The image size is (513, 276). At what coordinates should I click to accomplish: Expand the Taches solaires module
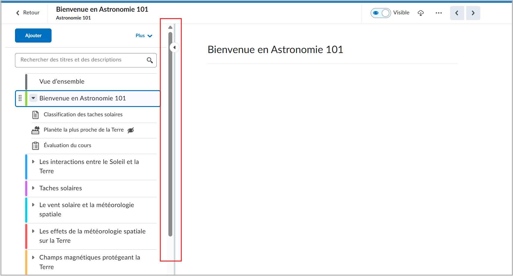coord(33,188)
